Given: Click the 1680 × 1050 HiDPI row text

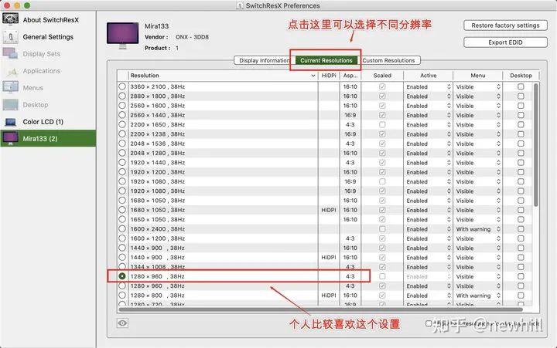Looking at the screenshot, I should click(157, 210).
